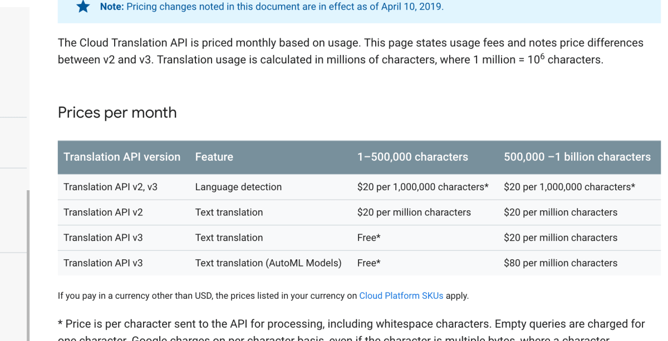Click the '500,000 –1 billion characters' header
The width and height of the screenshot is (668, 341).
click(x=577, y=157)
